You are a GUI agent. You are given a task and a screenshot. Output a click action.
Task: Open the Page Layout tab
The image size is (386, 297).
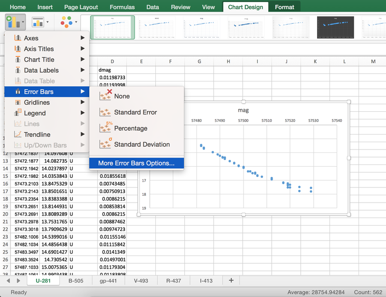tap(81, 7)
